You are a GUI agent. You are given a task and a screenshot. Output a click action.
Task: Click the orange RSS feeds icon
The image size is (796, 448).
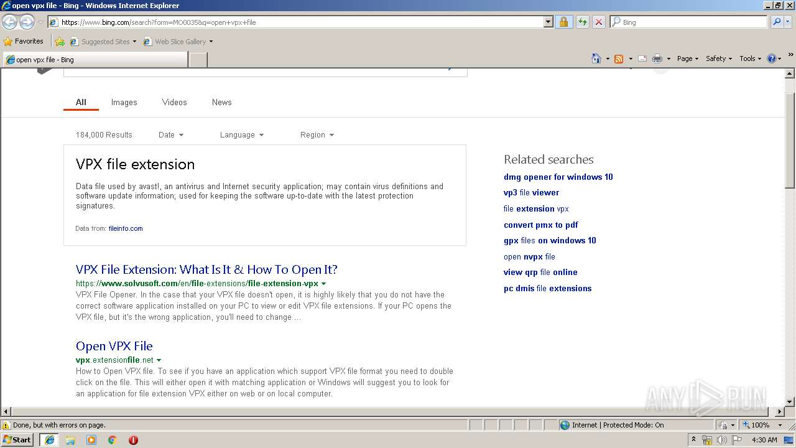tap(619, 58)
